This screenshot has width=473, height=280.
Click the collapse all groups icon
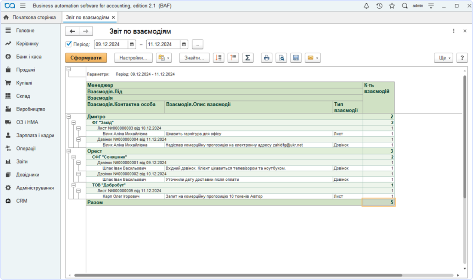[x=233, y=58]
